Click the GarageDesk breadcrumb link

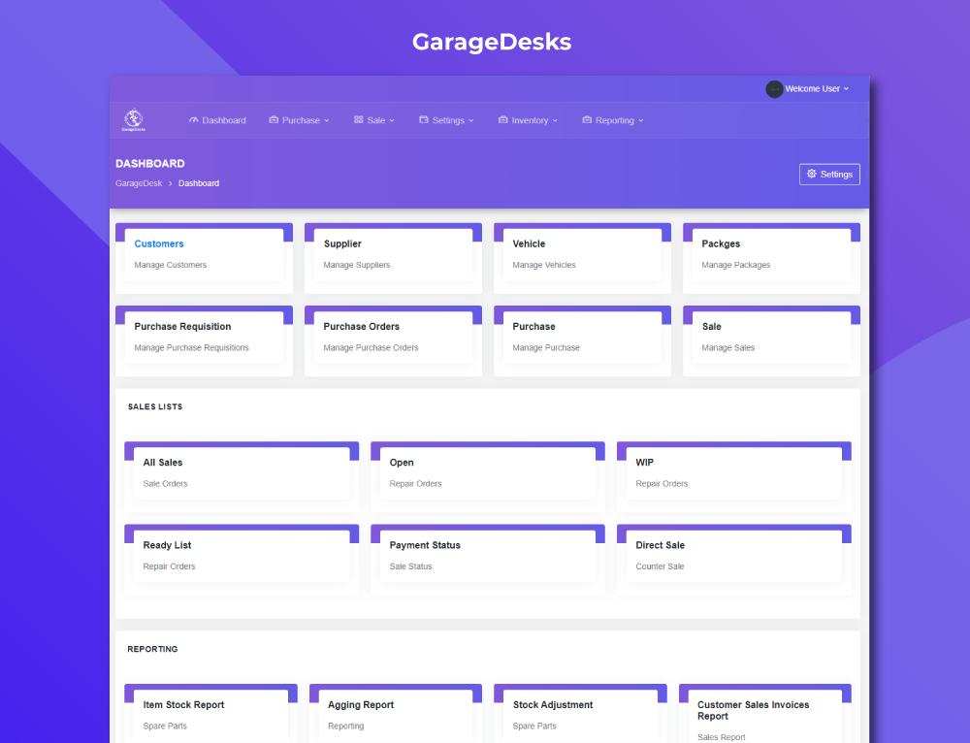[x=139, y=183]
